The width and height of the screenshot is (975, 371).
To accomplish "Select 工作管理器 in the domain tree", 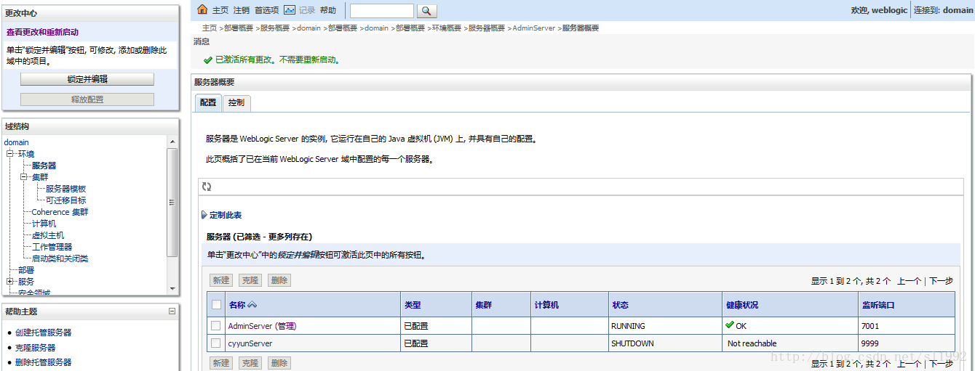I will tap(52, 247).
